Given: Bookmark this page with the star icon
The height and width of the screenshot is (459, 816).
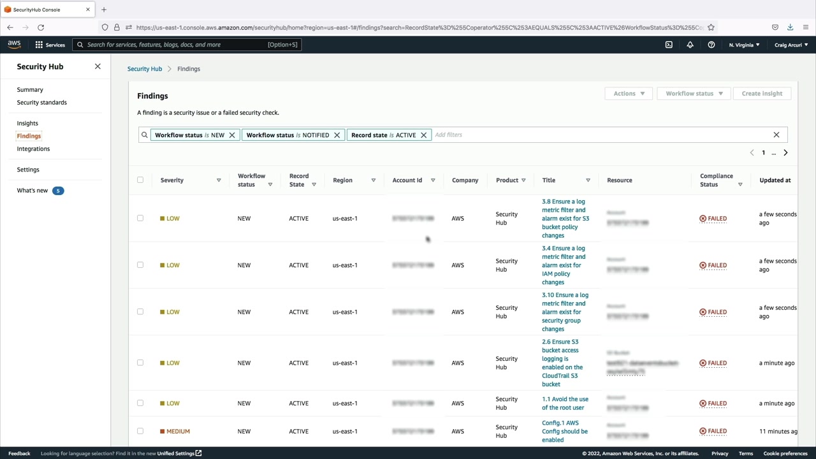Looking at the screenshot, I should click(711, 27).
